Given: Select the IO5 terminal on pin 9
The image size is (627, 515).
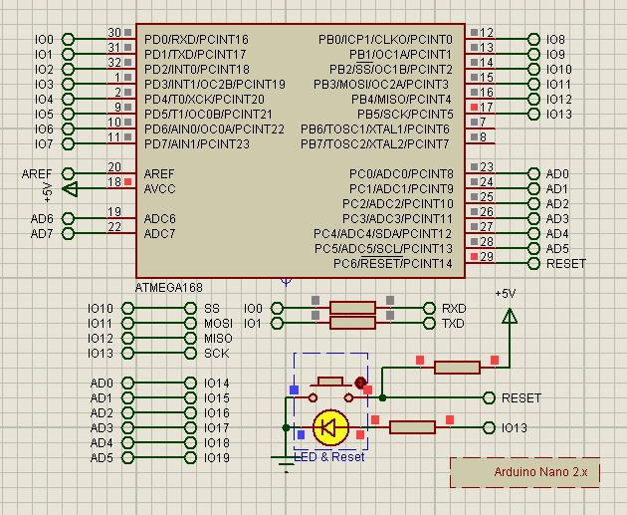Looking at the screenshot, I should point(69,114).
